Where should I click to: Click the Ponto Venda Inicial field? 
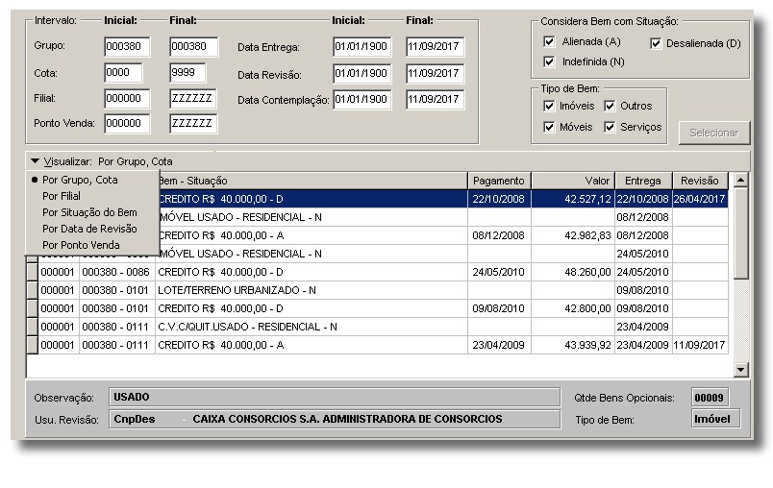click(127, 124)
